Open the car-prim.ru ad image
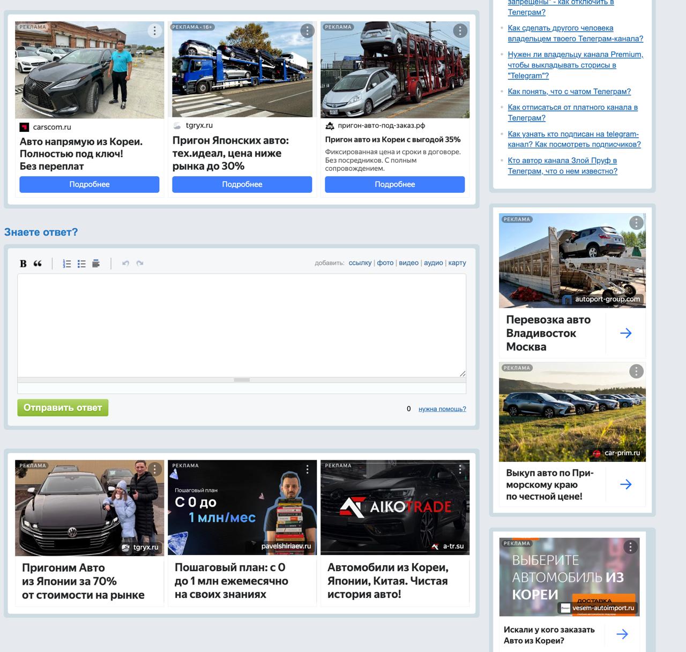 [x=572, y=411]
